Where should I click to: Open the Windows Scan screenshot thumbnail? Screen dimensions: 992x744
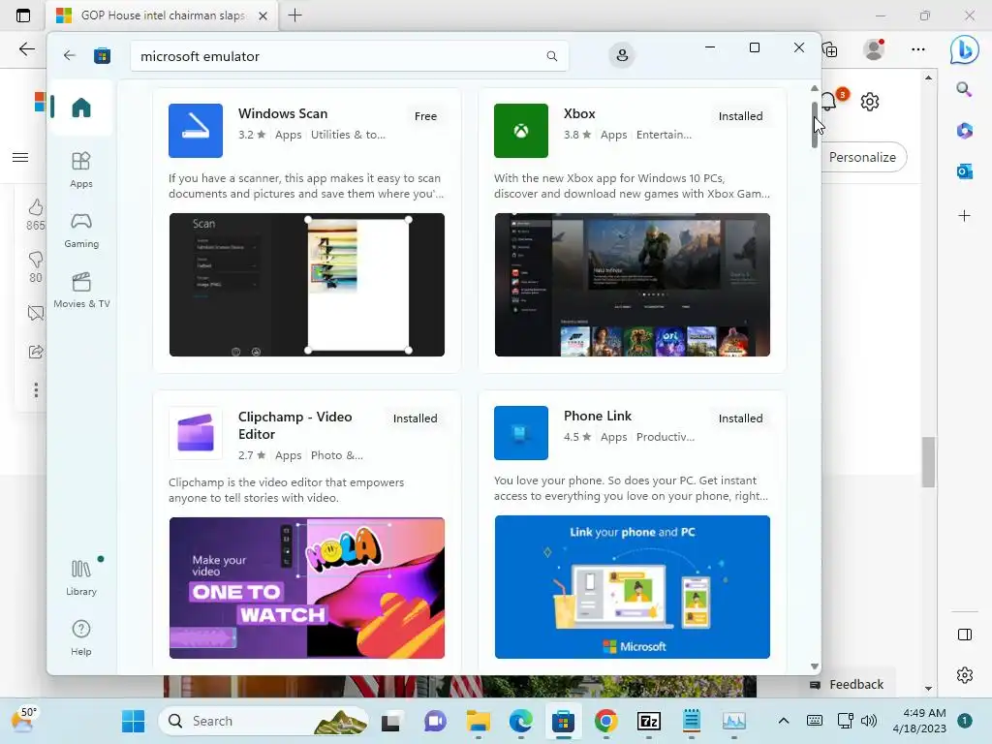(x=307, y=285)
